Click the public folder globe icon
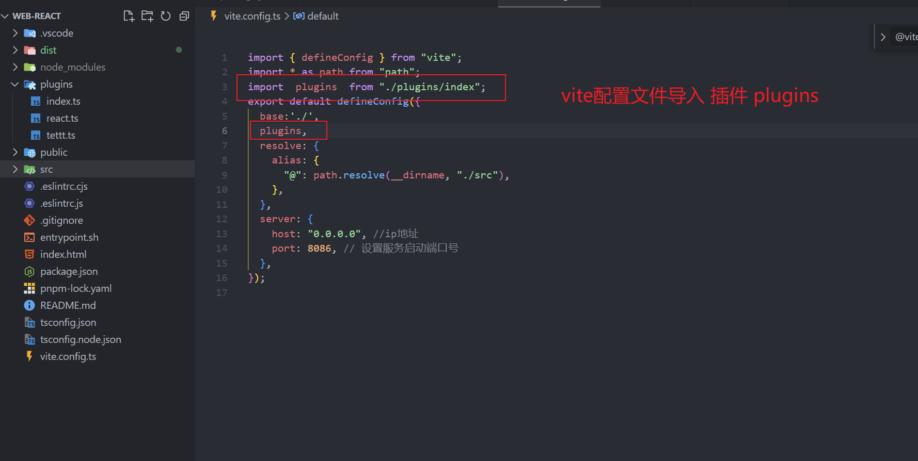The width and height of the screenshot is (918, 461). tap(30, 153)
